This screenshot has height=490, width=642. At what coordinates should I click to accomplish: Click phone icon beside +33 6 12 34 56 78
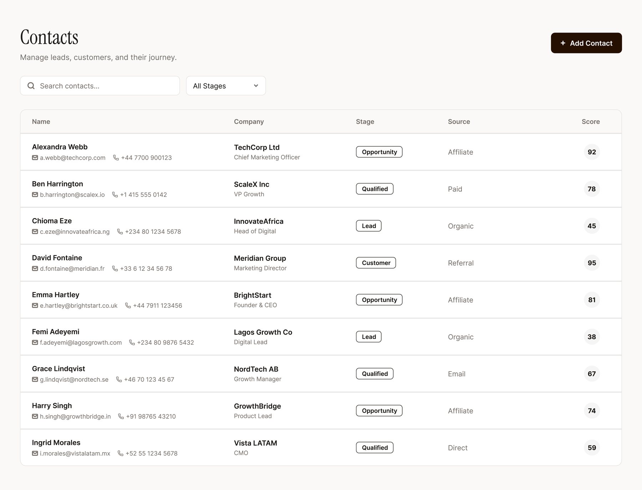(115, 268)
